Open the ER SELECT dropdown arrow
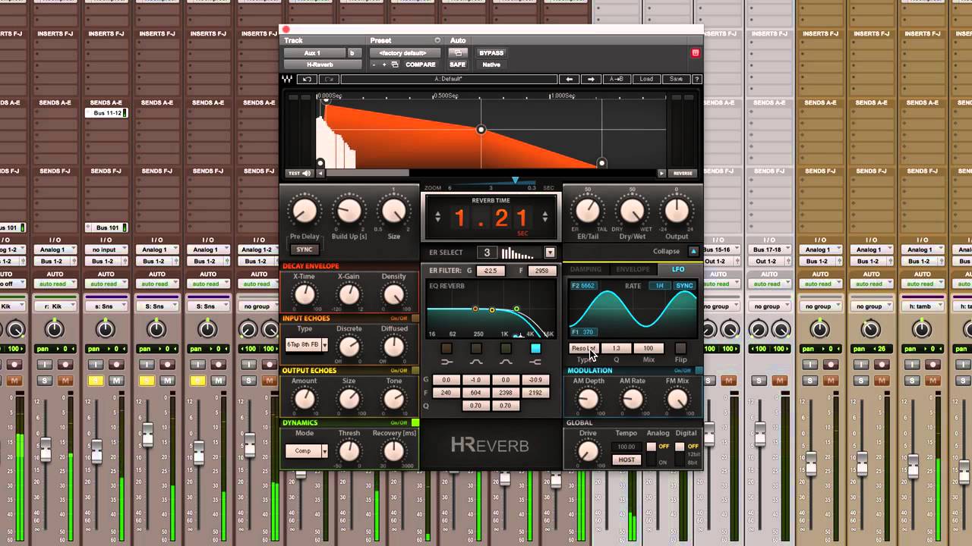 pyautogui.click(x=551, y=253)
